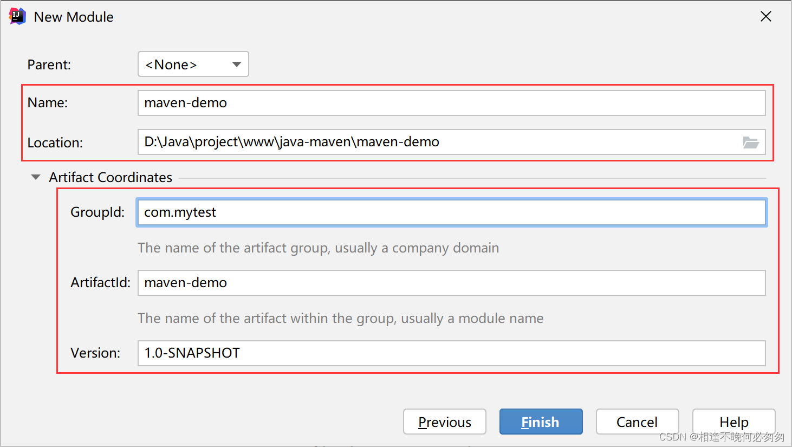Open the Parent dropdown
The height and width of the screenshot is (447, 792).
[193, 64]
